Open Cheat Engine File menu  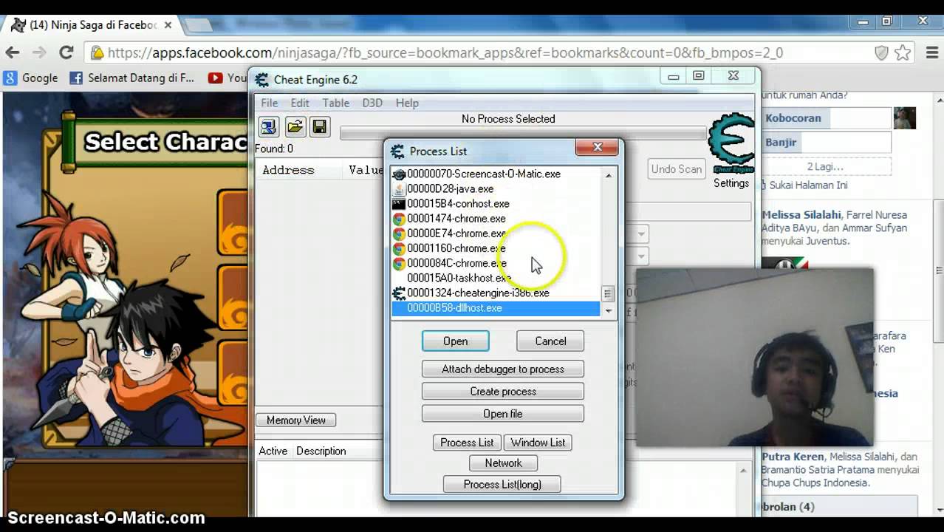[x=270, y=103]
